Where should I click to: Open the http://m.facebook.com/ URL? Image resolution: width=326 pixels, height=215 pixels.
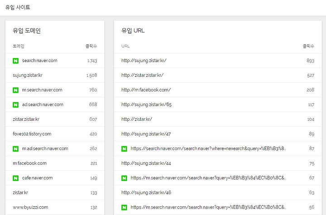[146, 90]
